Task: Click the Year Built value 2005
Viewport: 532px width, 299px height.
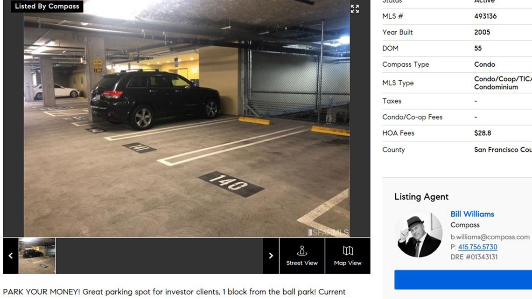Action: click(x=482, y=32)
